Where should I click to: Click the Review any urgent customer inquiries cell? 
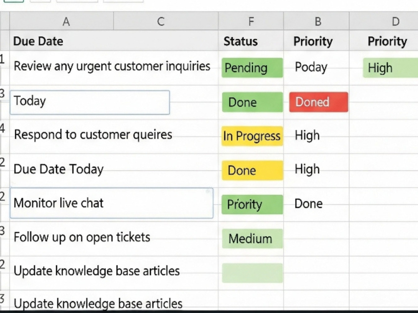pos(114,68)
